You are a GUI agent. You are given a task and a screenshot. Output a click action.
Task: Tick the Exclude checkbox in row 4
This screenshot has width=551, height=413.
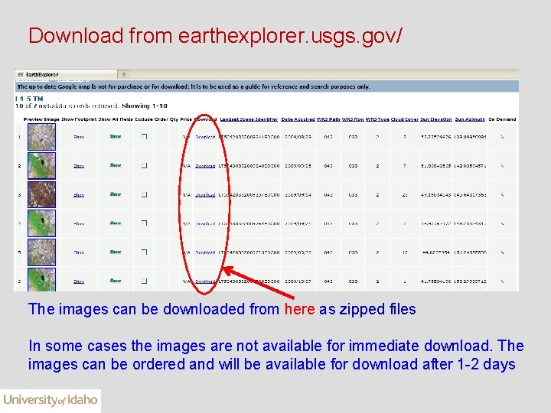(x=144, y=223)
